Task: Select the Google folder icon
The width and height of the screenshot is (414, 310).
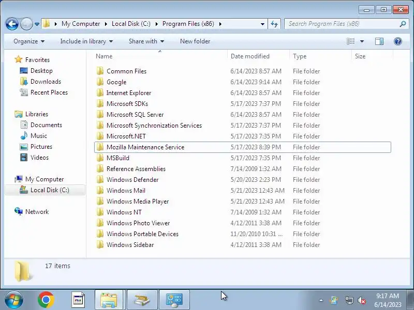Action: click(x=100, y=82)
